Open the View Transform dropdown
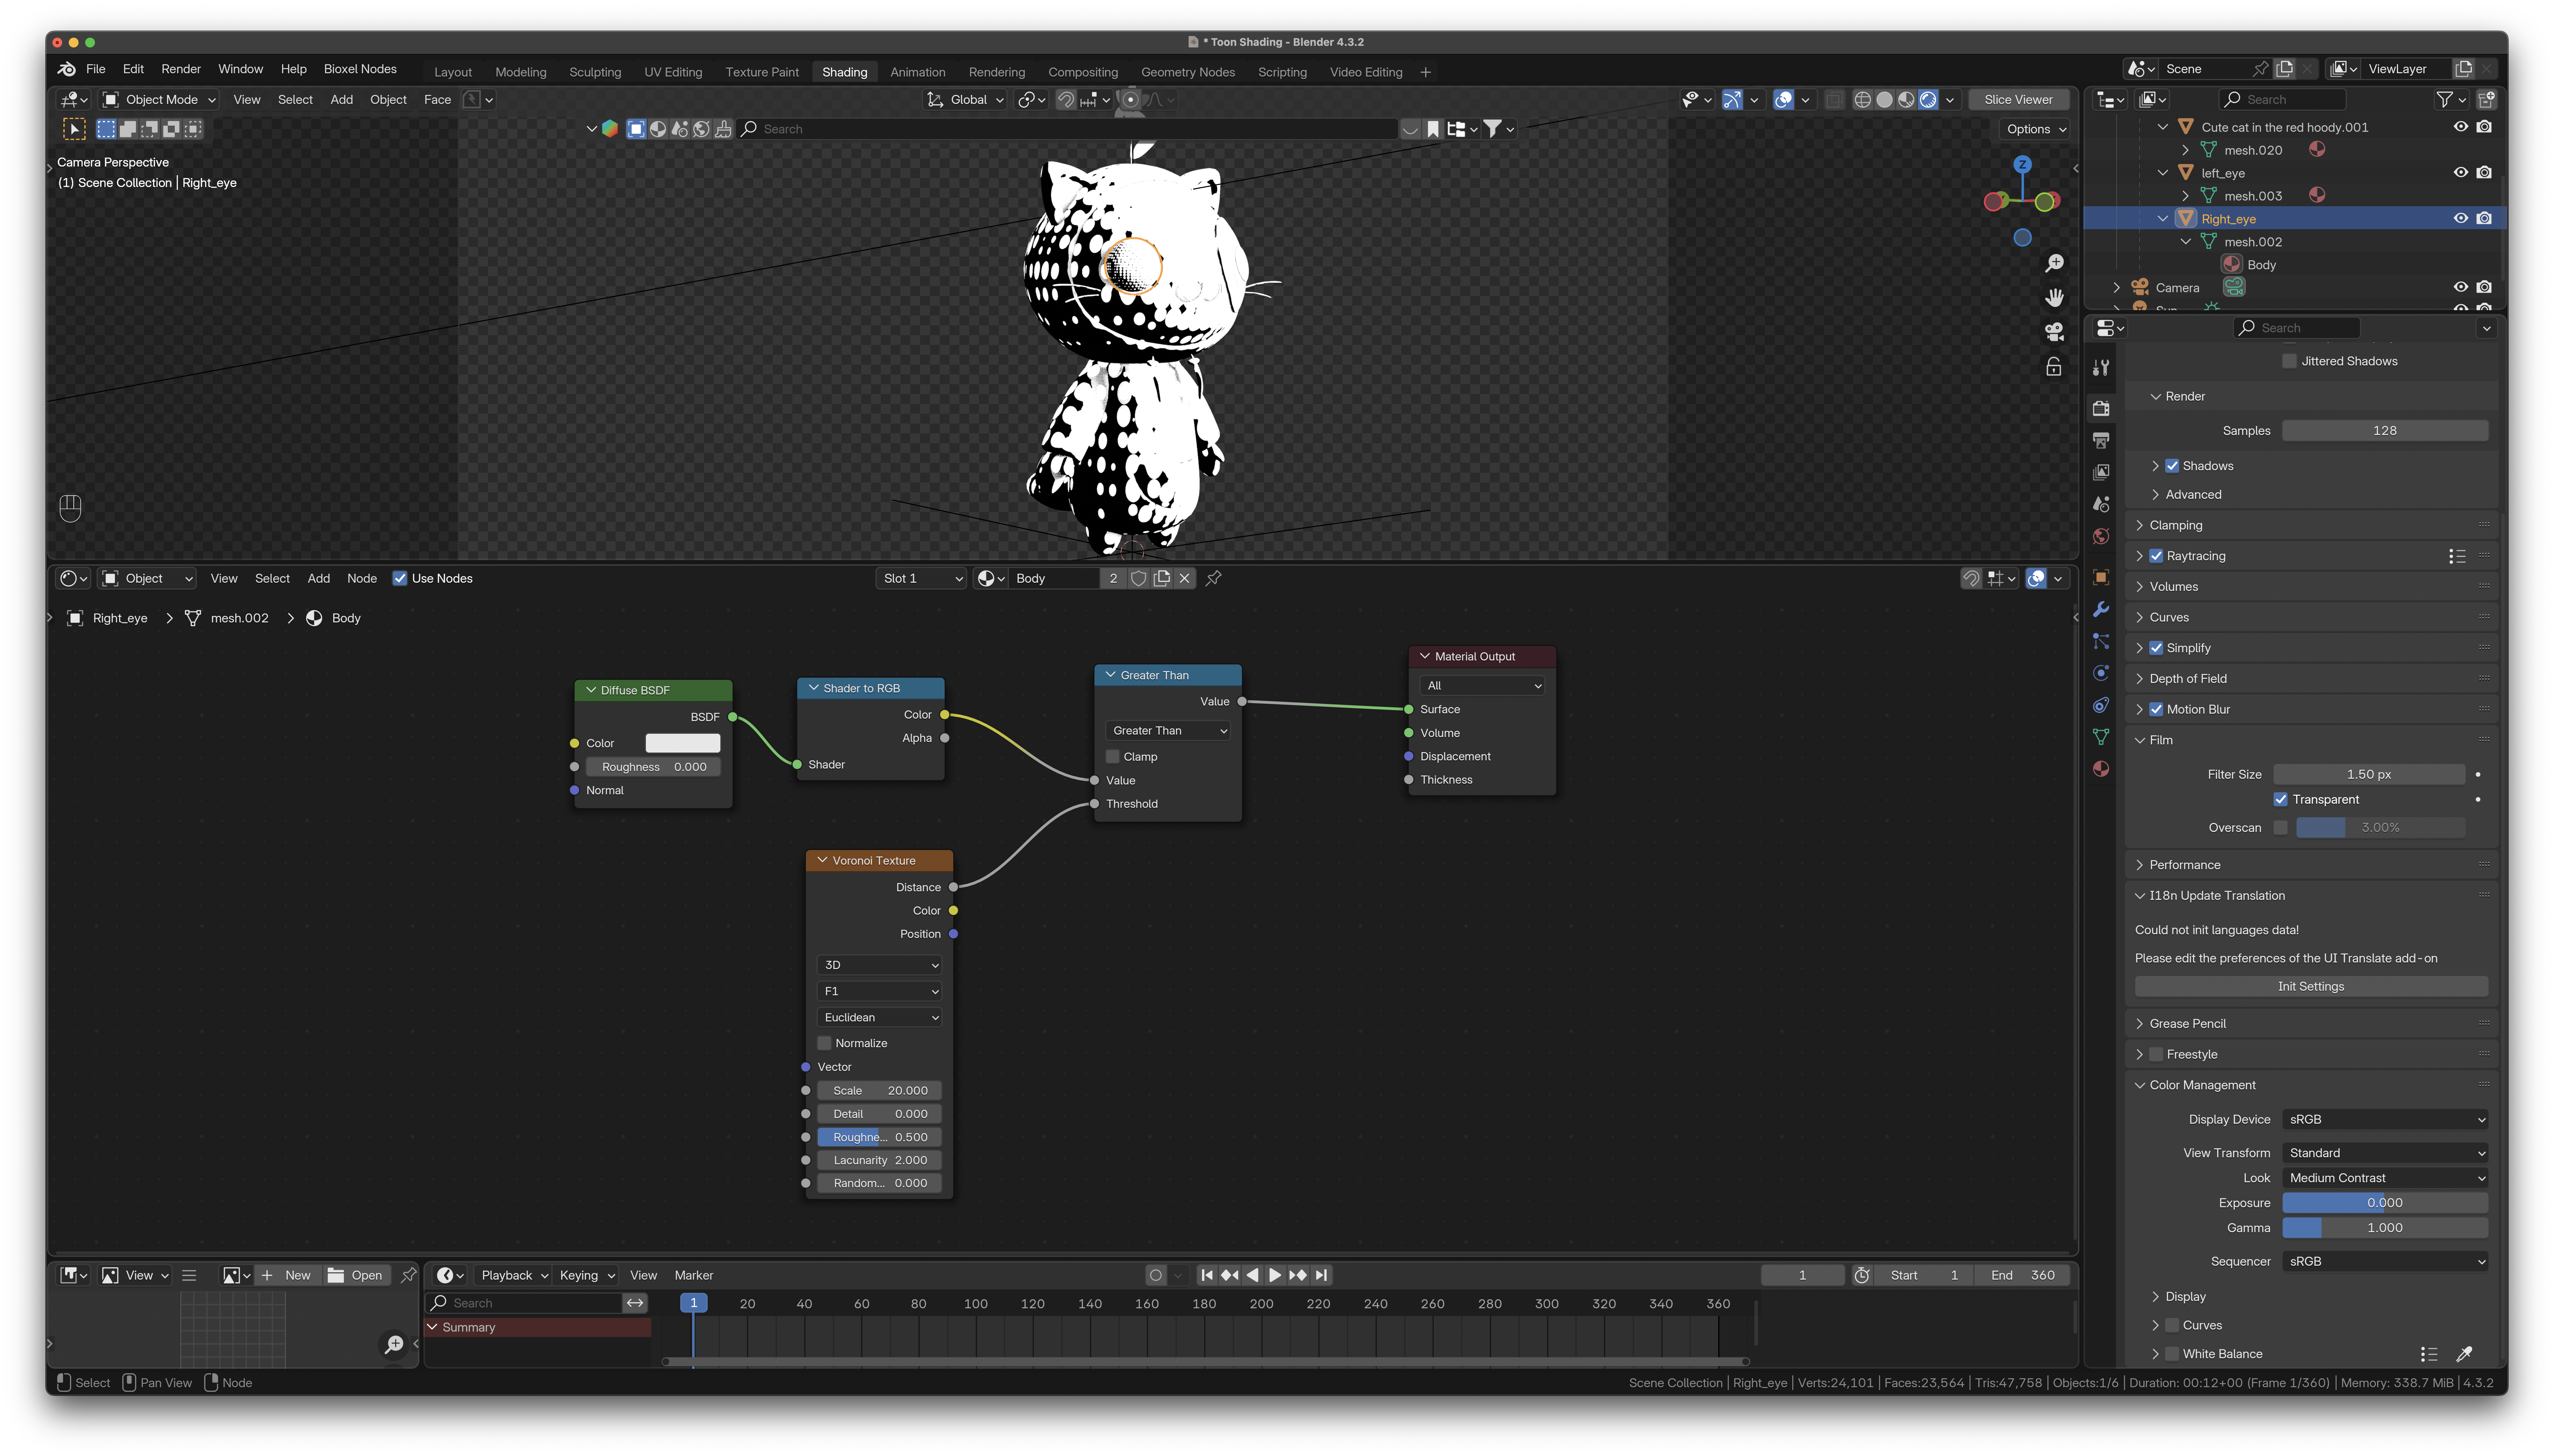Image resolution: width=2554 pixels, height=1456 pixels. tap(2385, 1153)
